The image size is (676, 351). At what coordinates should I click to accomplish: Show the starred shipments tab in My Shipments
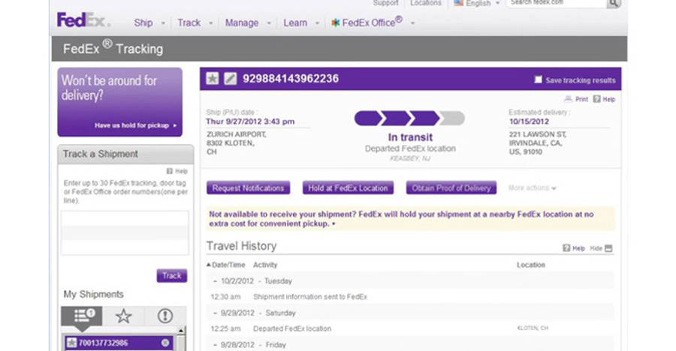pos(123,316)
